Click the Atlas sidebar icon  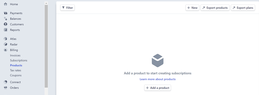tap(6, 39)
